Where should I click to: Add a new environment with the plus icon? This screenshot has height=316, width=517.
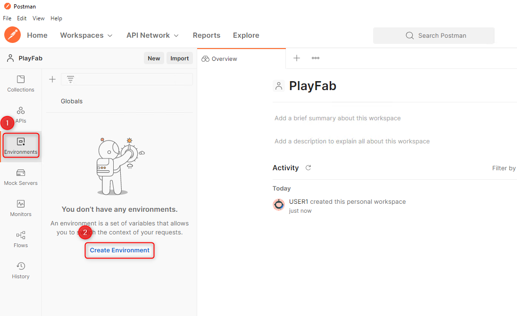point(52,79)
